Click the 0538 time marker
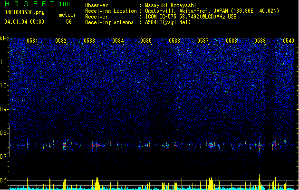Image resolution: width=299 pixels, height=190 pixels. click(x=231, y=41)
